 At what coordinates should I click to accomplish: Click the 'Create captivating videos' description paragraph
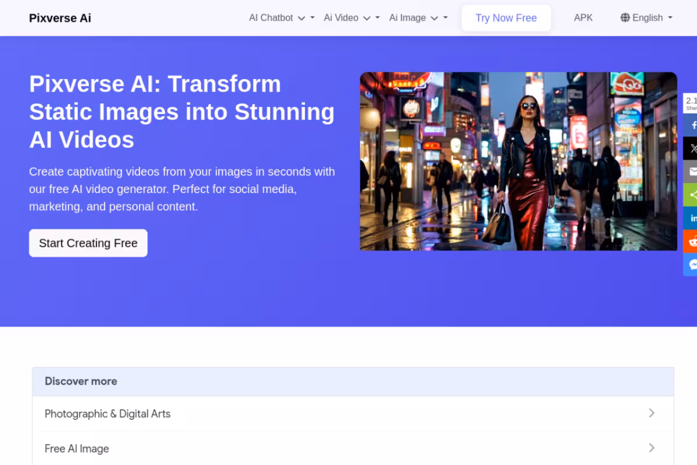pyautogui.click(x=182, y=189)
